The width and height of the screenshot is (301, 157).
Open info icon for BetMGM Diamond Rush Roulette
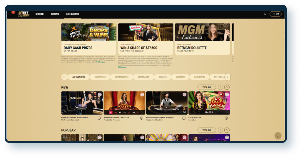99,118
